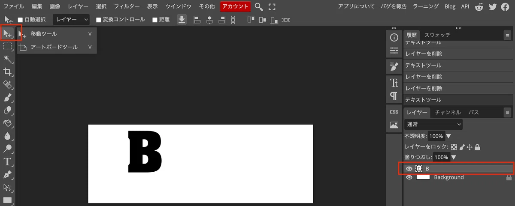
Task: Click the >< collapse arrows above panels
Action: click(458, 28)
